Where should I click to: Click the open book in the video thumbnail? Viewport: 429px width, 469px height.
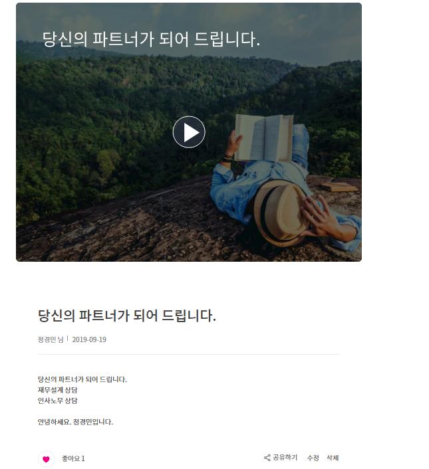tap(264, 138)
